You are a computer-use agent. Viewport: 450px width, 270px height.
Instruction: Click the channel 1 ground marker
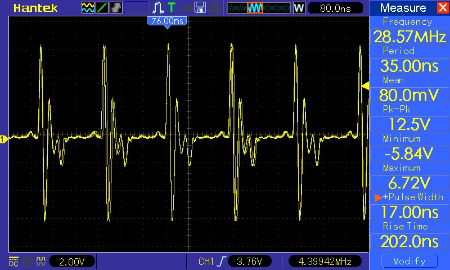3,139
